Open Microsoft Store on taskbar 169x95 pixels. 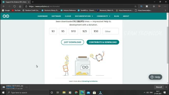coord(94,93)
